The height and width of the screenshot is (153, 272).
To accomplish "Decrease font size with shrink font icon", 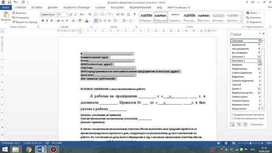I will click(76, 14).
